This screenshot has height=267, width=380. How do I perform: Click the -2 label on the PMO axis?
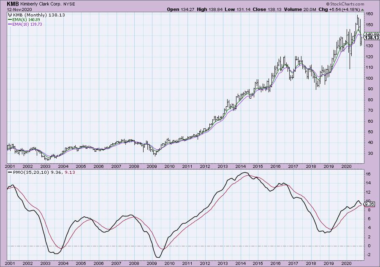pyautogui.click(x=368, y=255)
